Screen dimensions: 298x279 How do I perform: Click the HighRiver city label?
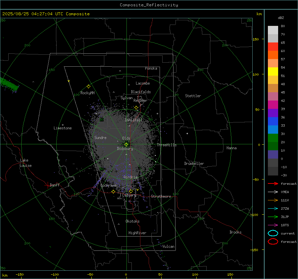click(137, 233)
